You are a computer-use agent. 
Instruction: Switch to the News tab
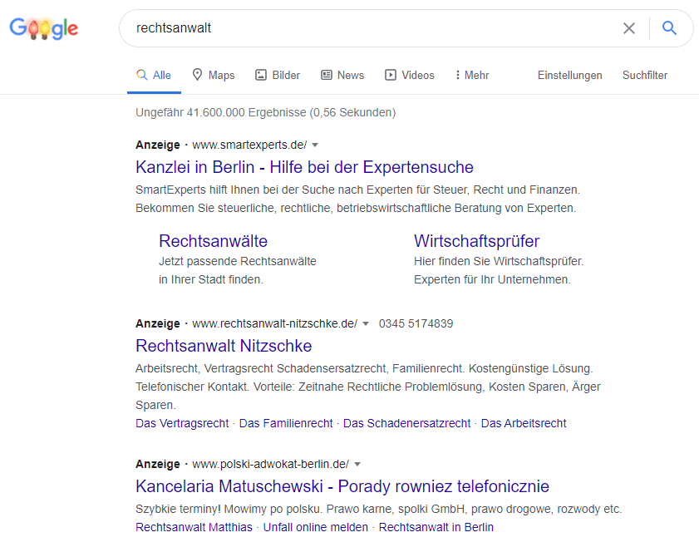point(342,75)
